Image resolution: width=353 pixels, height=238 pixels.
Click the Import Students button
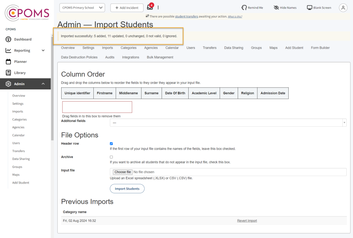[x=127, y=189]
